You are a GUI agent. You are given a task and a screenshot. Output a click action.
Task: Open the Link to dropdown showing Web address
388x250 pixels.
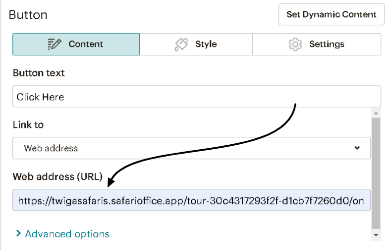click(x=191, y=148)
